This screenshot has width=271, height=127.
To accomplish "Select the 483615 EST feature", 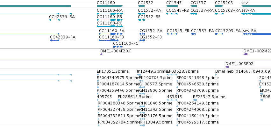I will point(172,100).
